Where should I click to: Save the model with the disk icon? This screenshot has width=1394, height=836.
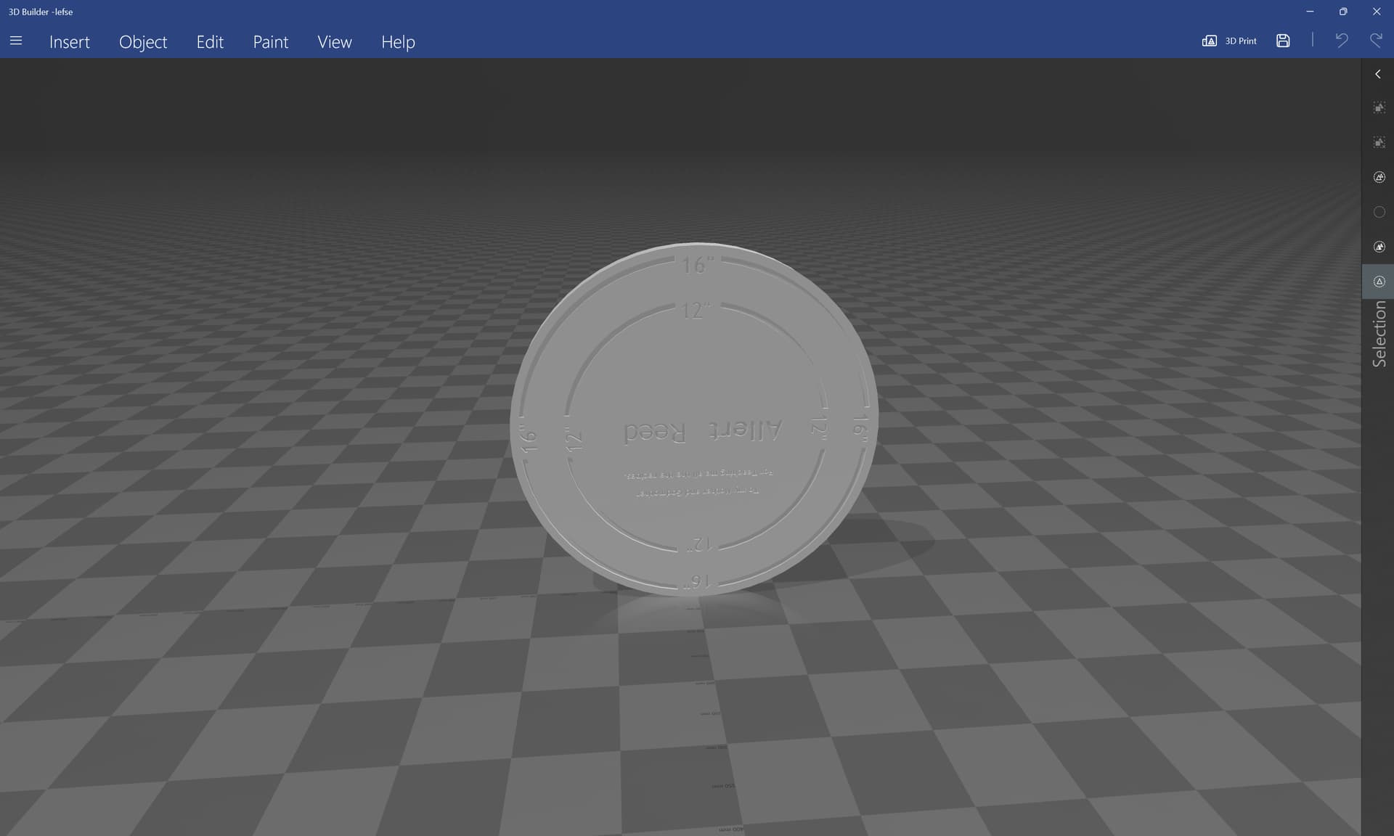tap(1283, 41)
